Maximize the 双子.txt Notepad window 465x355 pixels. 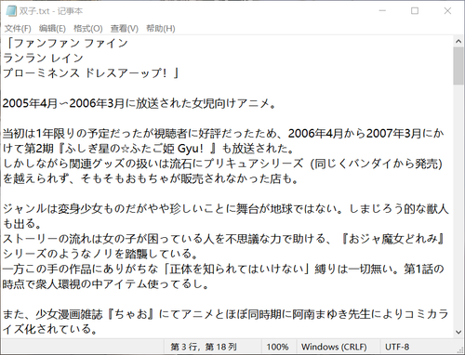click(x=415, y=11)
